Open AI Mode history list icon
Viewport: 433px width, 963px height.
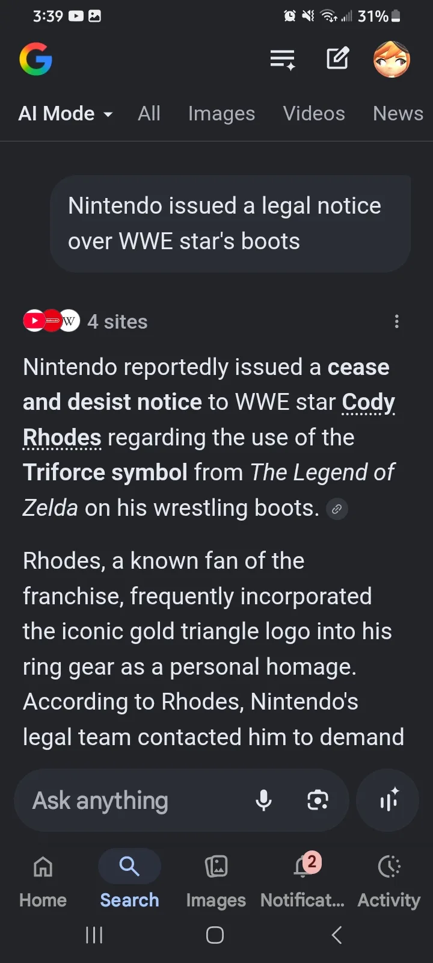282,60
